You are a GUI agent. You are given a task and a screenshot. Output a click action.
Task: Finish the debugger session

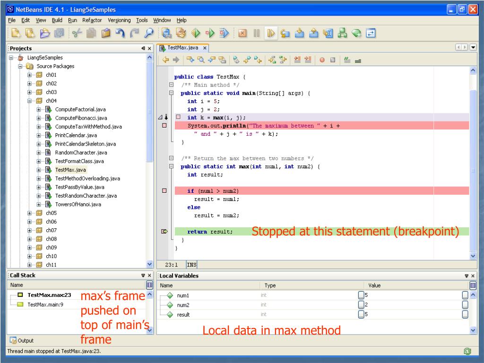242,33
